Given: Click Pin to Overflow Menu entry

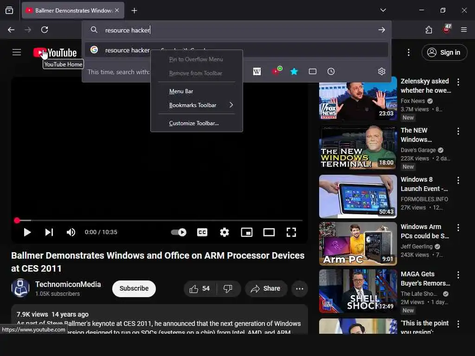Looking at the screenshot, I should coord(196,59).
